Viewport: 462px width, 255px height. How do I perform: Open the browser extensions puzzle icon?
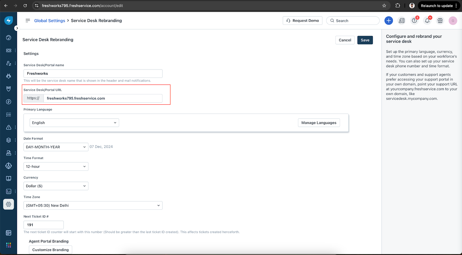[398, 5]
